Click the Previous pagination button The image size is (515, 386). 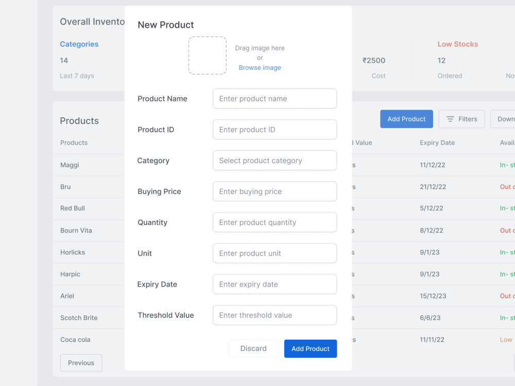tap(81, 363)
